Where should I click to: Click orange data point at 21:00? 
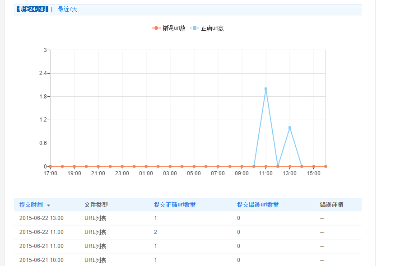(98, 166)
